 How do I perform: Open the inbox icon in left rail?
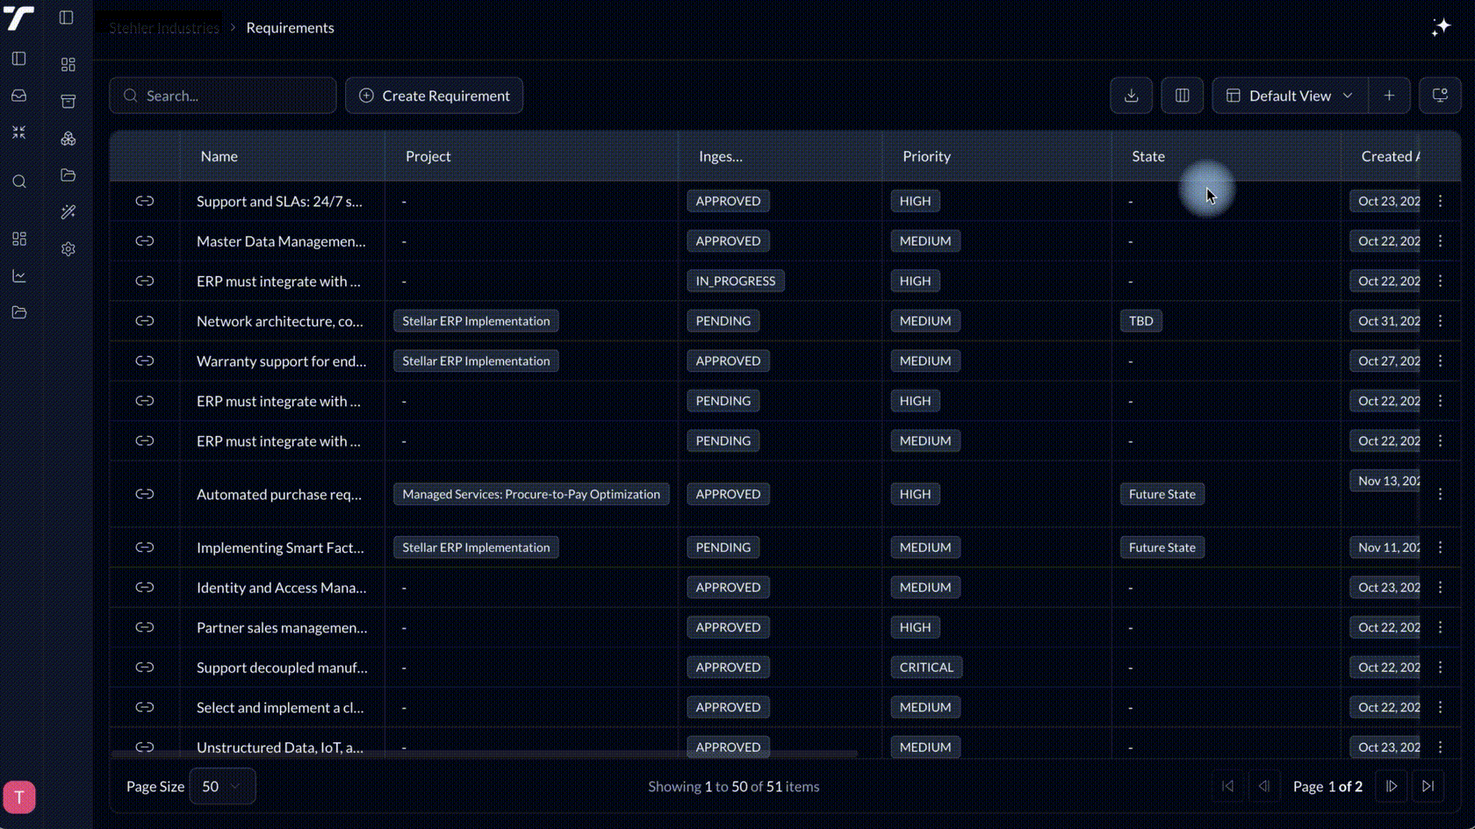(18, 96)
